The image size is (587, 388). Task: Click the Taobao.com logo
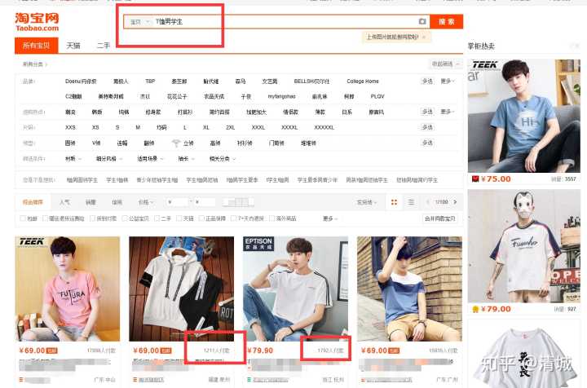click(x=37, y=22)
